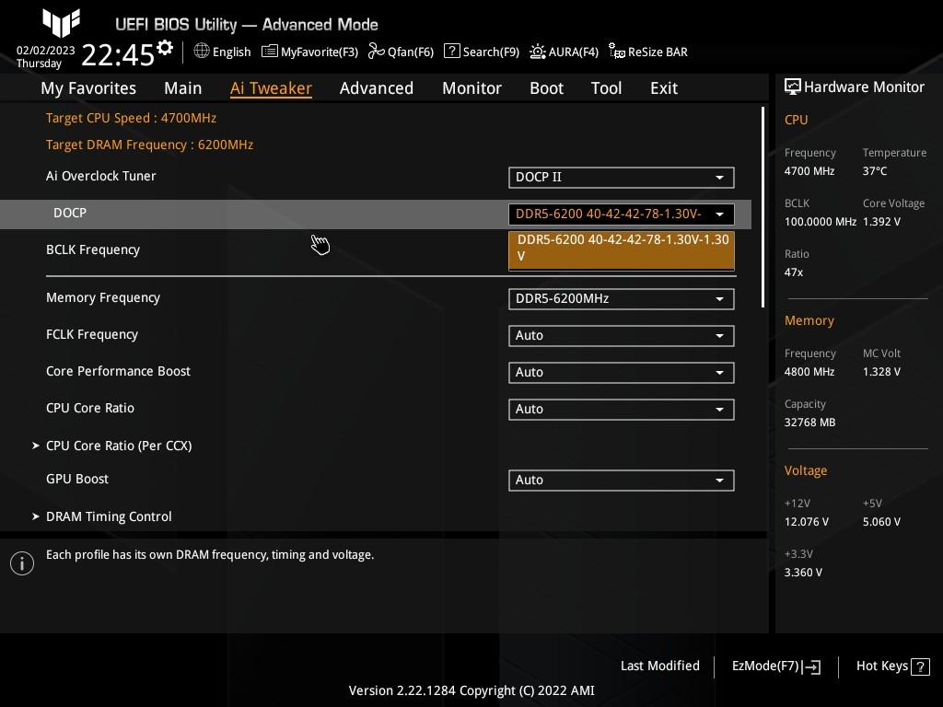Open the Memory Frequency dropdown

click(x=621, y=299)
